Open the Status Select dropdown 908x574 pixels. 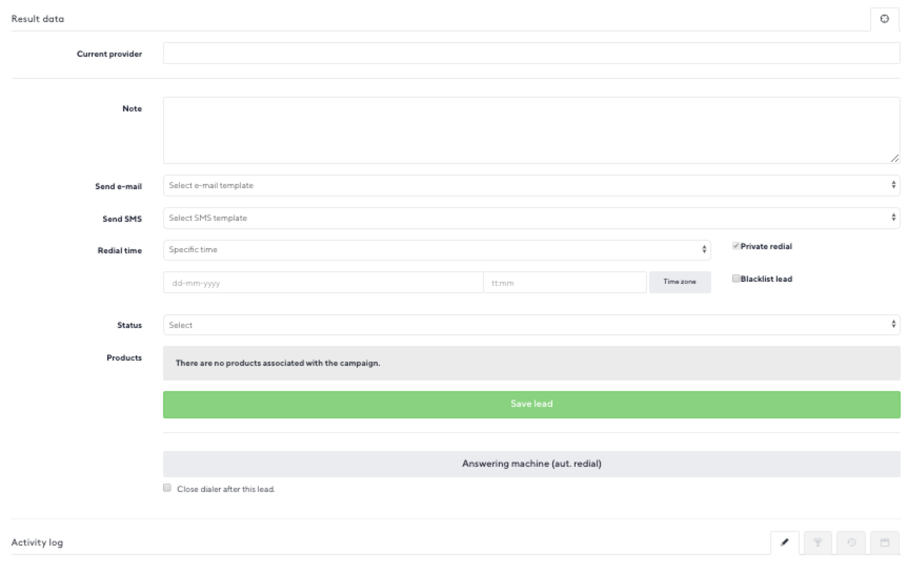pos(531,325)
